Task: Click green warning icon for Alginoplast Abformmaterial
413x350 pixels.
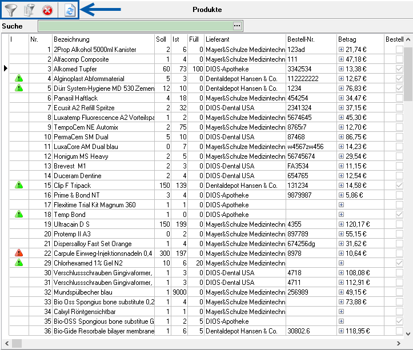Action: pyautogui.click(x=19, y=78)
